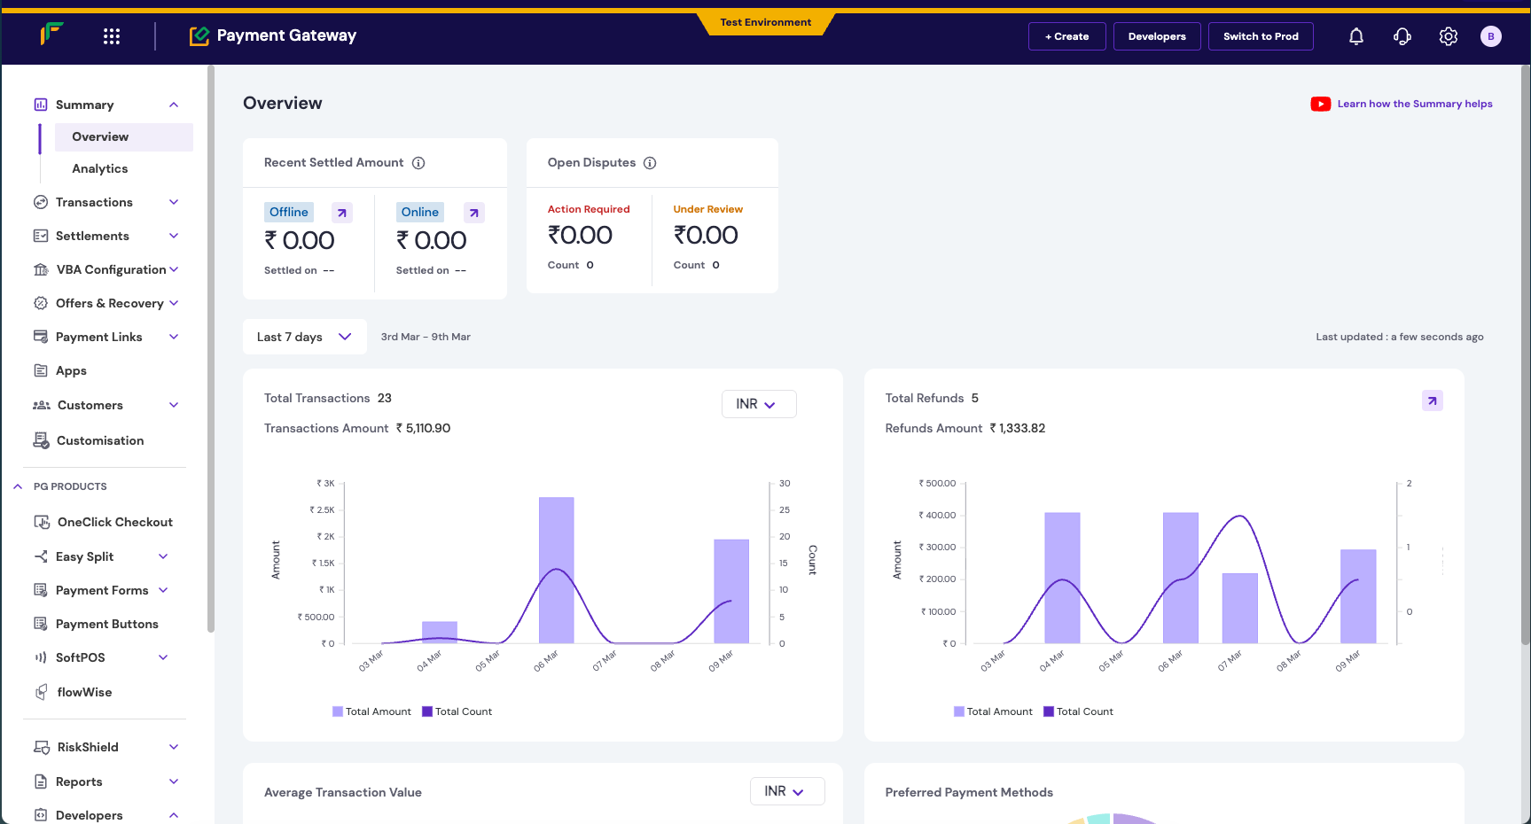Open the Offline settled amount arrow link
This screenshot has height=824, width=1531.
pos(342,212)
